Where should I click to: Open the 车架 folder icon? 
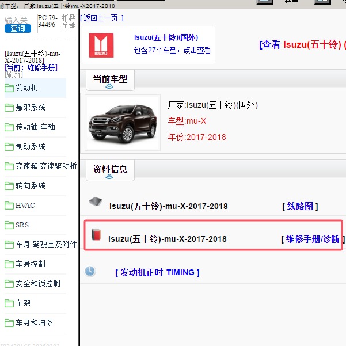tap(9, 303)
